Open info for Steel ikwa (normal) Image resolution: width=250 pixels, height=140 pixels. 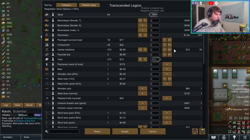(53, 93)
